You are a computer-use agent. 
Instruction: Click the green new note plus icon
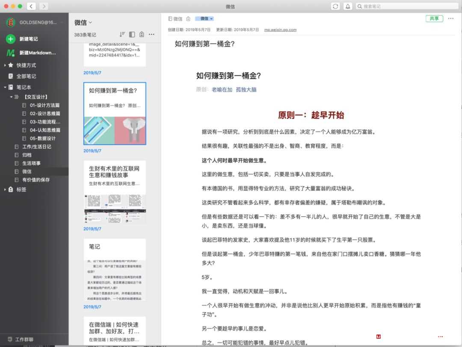pyautogui.click(x=11, y=39)
